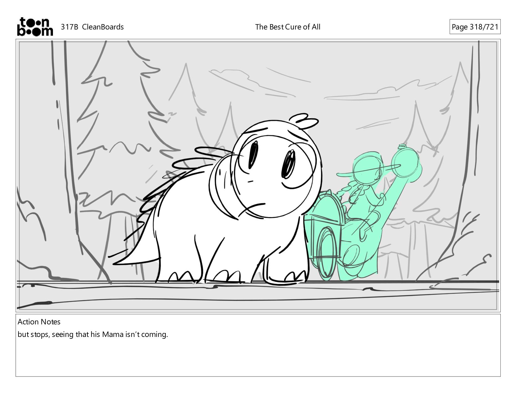Click the storyboard panel drawing thumbnail
517x400 pixels.
[x=258, y=175]
